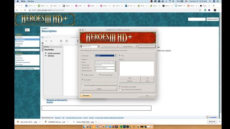
Task: Click Show All in downloads bar
Action: (212, 121)
